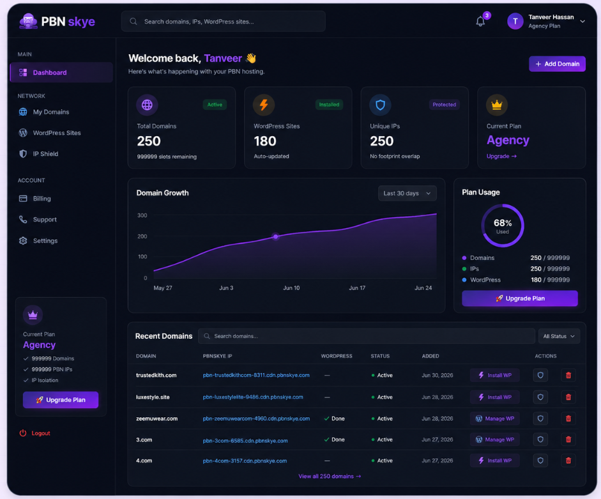Click Manage WP for zeemuwear.com

point(495,418)
